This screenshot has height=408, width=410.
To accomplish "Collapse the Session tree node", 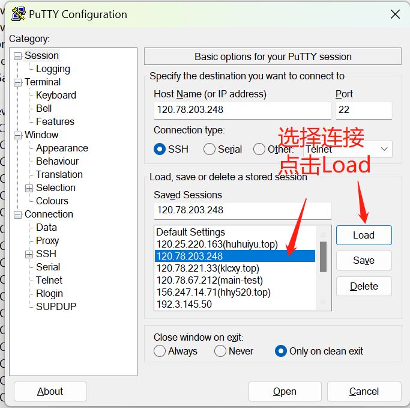I will 17,56.
